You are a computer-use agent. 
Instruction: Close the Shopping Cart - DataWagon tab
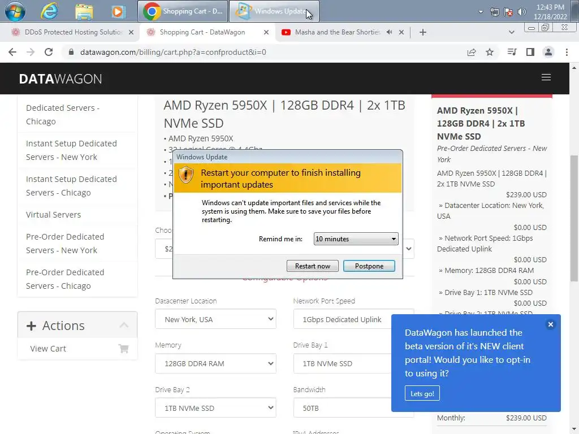pos(266,32)
